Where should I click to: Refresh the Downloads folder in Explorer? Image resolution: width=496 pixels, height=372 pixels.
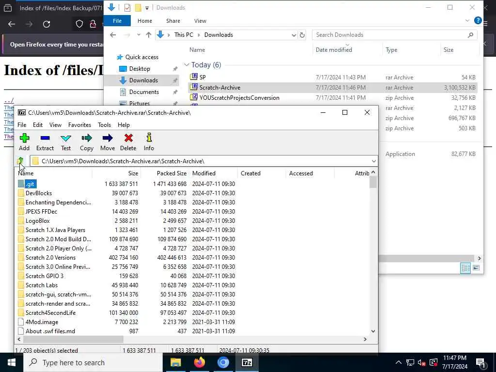302,35
